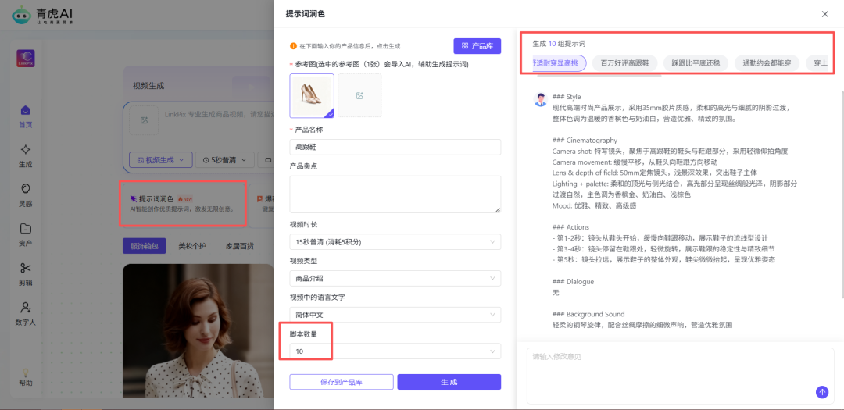Click the empty add reference image placeholder
Image resolution: width=844 pixels, height=410 pixels.
click(359, 95)
